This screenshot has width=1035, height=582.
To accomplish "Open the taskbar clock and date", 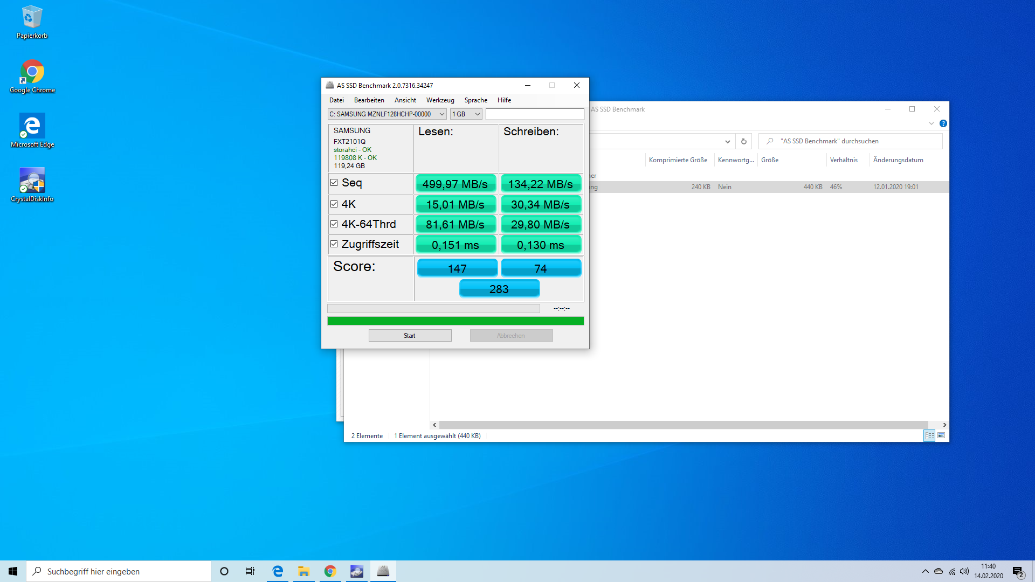I will click(x=989, y=571).
